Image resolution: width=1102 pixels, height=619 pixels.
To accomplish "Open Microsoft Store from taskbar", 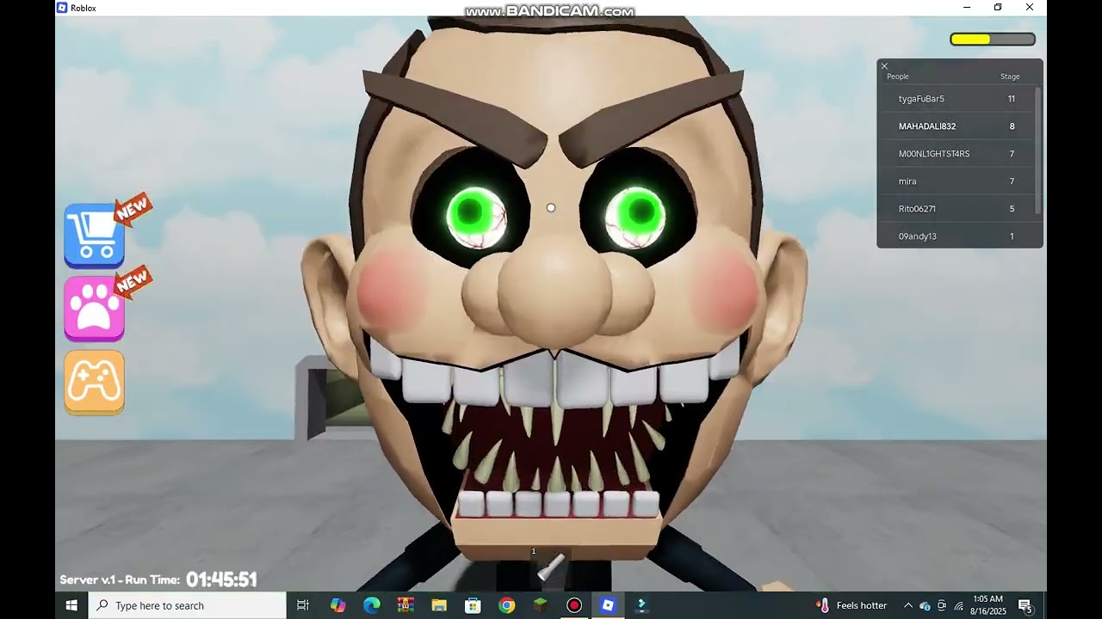I will (x=473, y=605).
